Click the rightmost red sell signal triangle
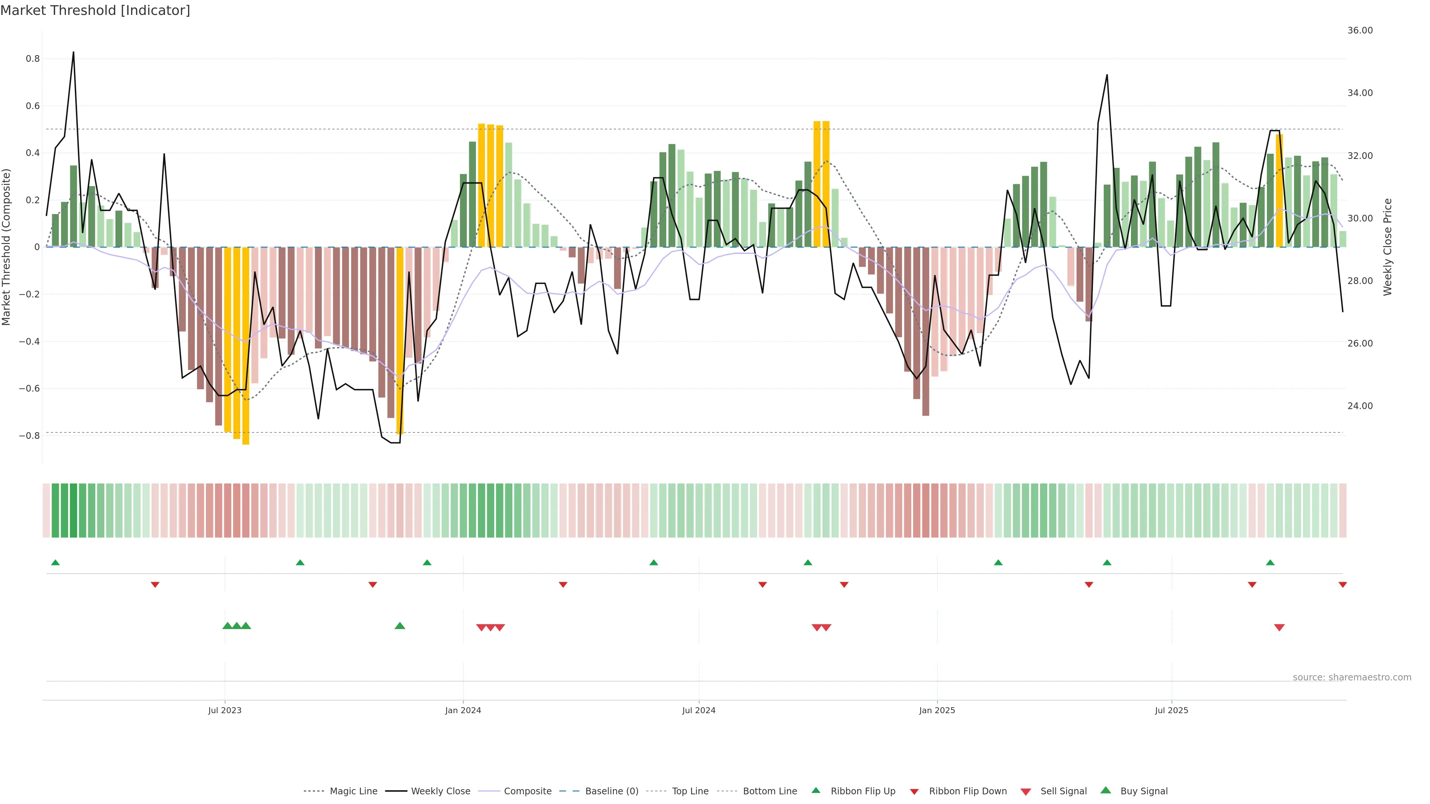1430x804 pixels. click(x=1279, y=628)
